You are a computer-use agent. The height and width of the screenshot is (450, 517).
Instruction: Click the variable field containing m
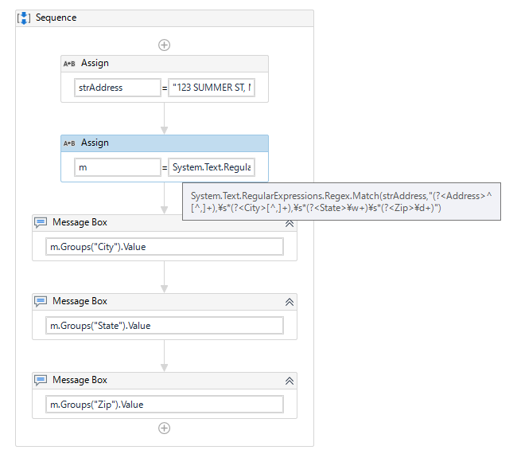point(118,167)
